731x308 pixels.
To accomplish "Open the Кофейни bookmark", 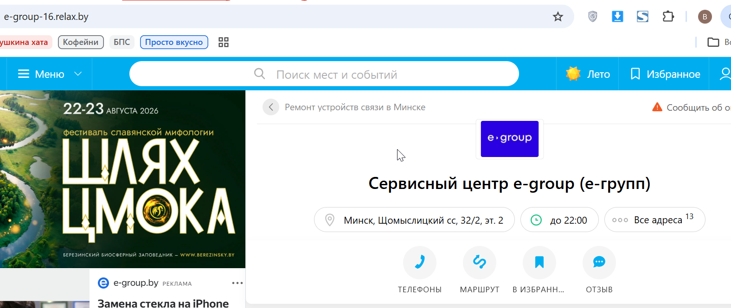I will click(x=81, y=42).
